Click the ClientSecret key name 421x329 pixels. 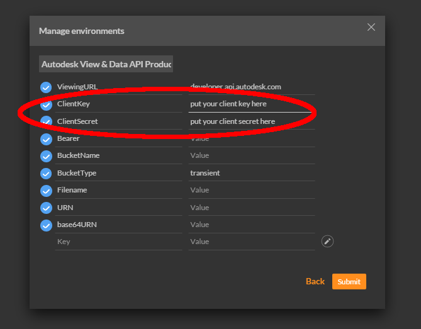coord(77,121)
